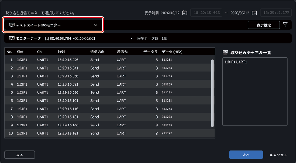Open the start date calendar icon
296x163 pixels.
click(x=185, y=13)
